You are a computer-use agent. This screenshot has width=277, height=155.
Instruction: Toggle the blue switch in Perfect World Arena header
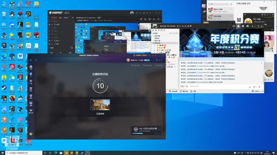(147, 60)
